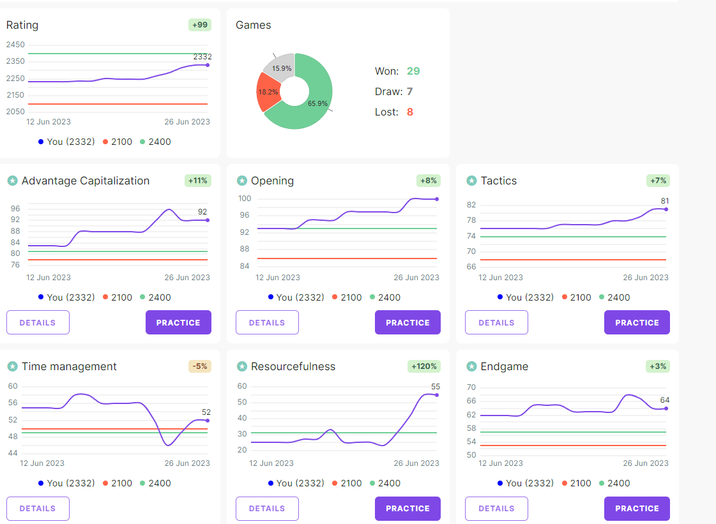Viewport: 716px width, 524px height.
Task: Click the Endgame heading
Action: (x=504, y=366)
